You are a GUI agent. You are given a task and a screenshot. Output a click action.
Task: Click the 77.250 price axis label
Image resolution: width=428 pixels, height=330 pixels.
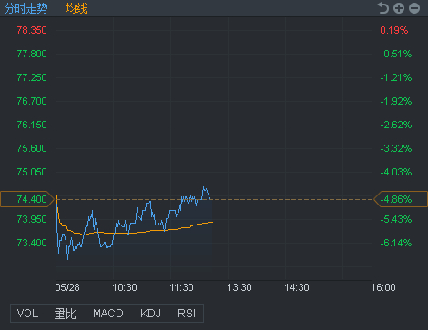[x=32, y=77]
